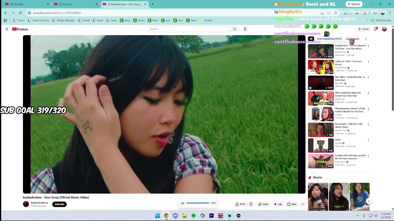Screen dimensions: 394x221
Task: Open the Welo bookmark
Action: (x=153, y=20)
